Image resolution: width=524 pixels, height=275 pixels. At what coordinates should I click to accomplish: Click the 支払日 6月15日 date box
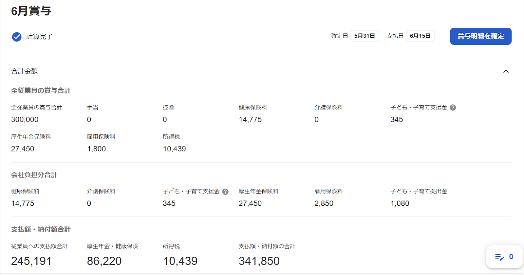(420, 36)
